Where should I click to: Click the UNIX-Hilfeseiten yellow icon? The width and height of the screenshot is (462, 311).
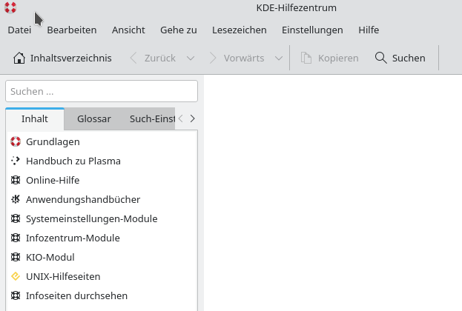click(x=16, y=276)
